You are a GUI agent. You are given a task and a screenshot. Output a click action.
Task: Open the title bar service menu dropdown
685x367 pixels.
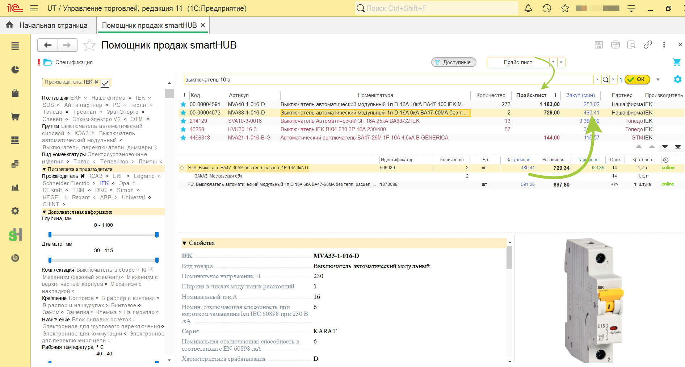(631, 8)
